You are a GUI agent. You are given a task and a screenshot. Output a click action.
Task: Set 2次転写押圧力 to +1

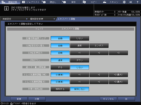[80, 53]
